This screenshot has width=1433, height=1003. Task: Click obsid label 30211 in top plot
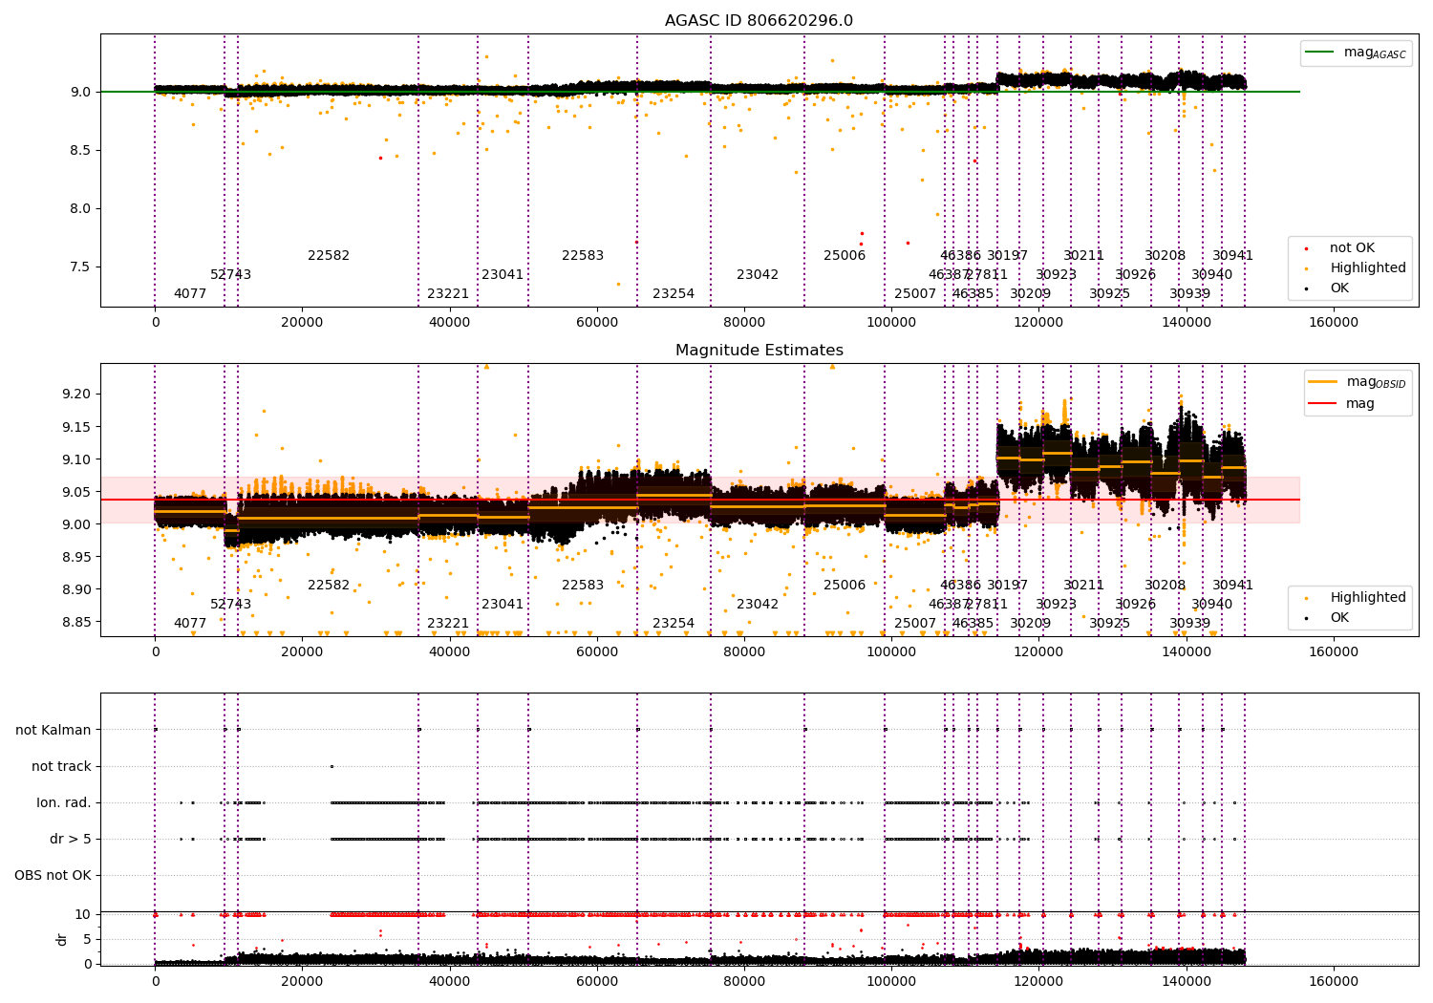pos(1084,256)
